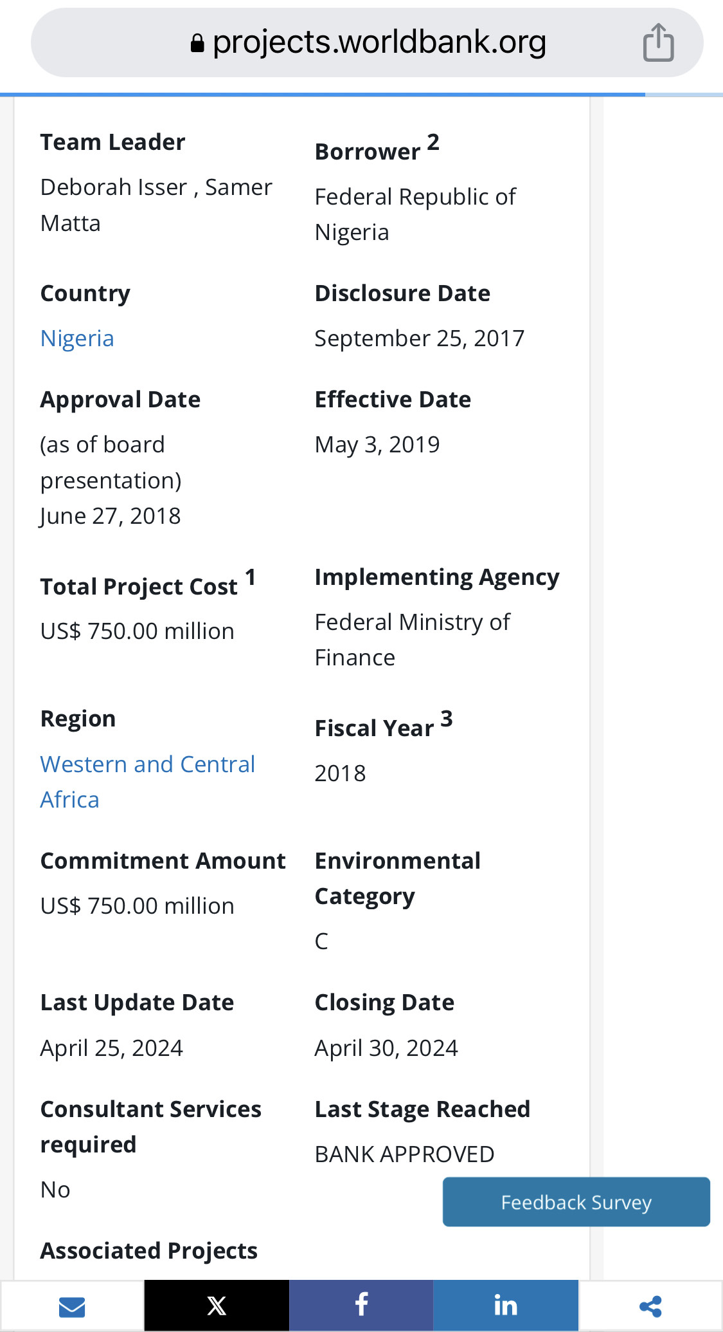Image resolution: width=723 pixels, height=1332 pixels.
Task: Share page on X (Twitter)
Action: pos(217,1306)
